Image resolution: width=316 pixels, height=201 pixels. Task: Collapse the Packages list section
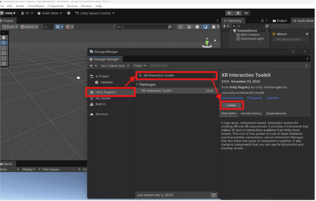point(137,85)
